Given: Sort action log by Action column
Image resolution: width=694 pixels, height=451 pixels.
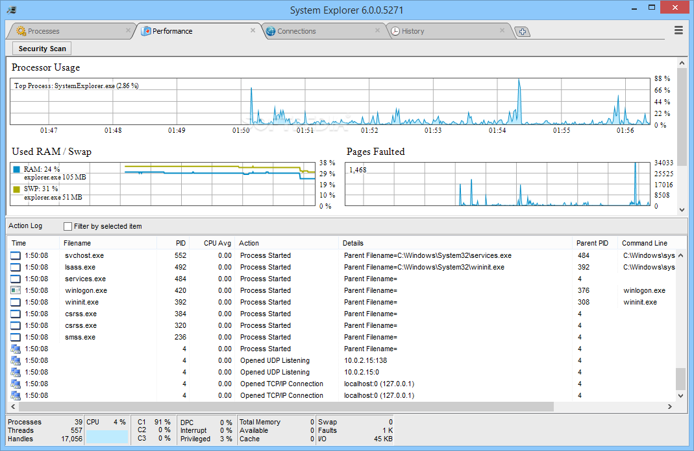Looking at the screenshot, I should point(286,243).
